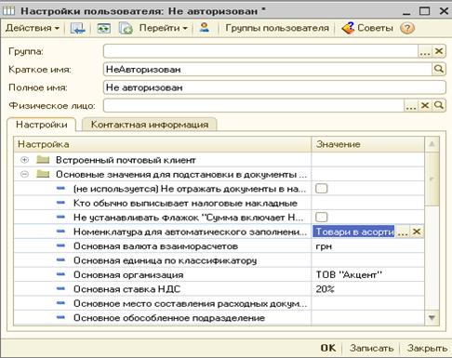Clear the Номенклатура value with X button
The width and height of the screenshot is (452, 358).
click(x=417, y=232)
